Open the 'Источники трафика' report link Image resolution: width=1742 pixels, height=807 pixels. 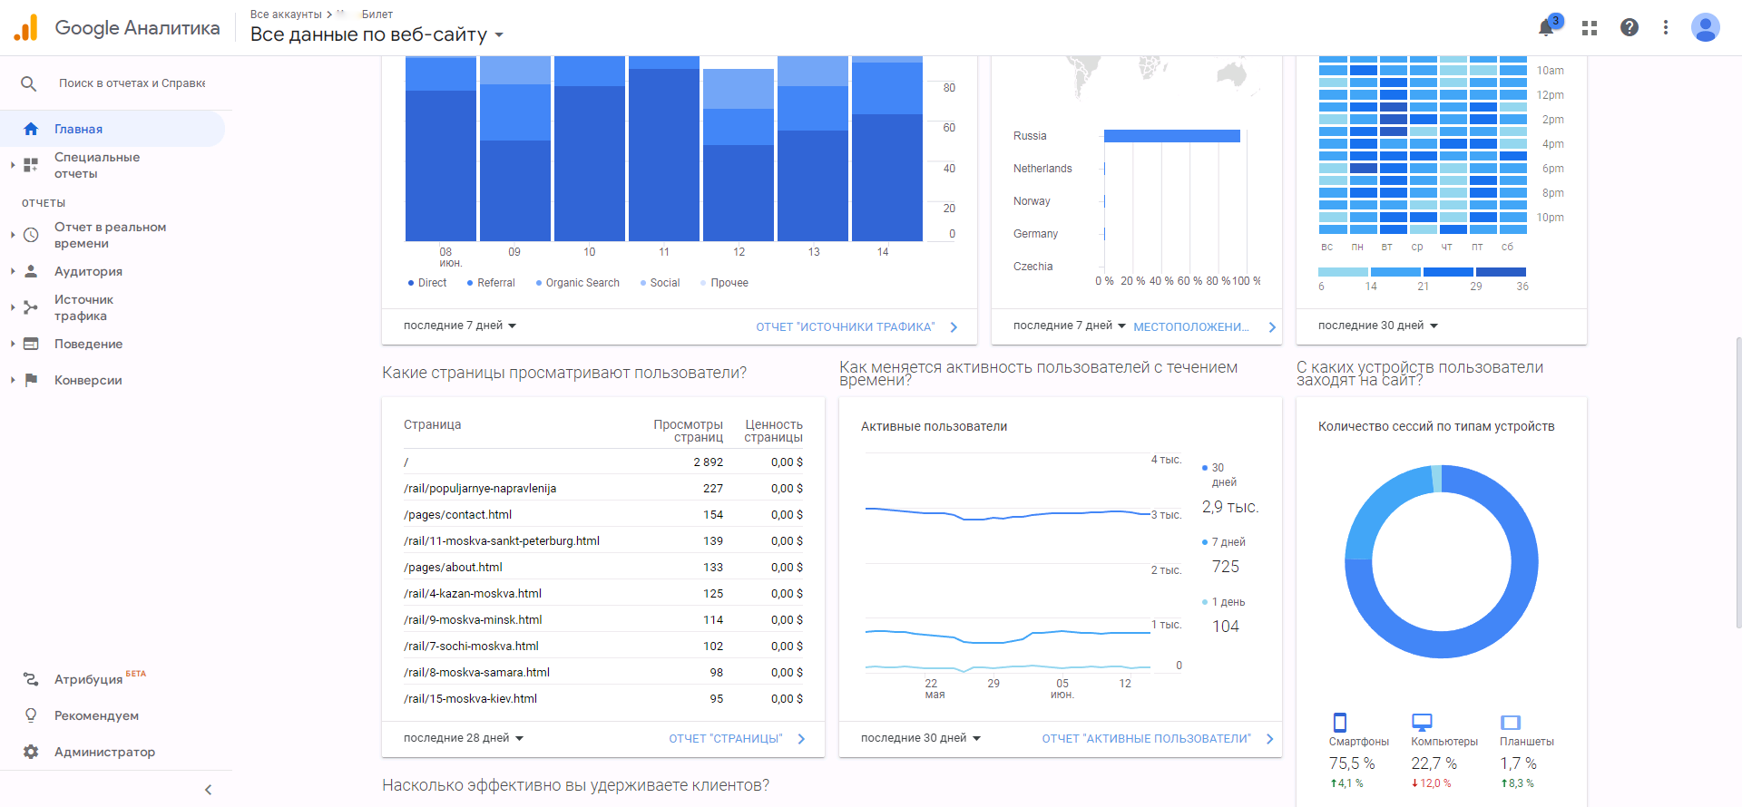[x=846, y=327]
